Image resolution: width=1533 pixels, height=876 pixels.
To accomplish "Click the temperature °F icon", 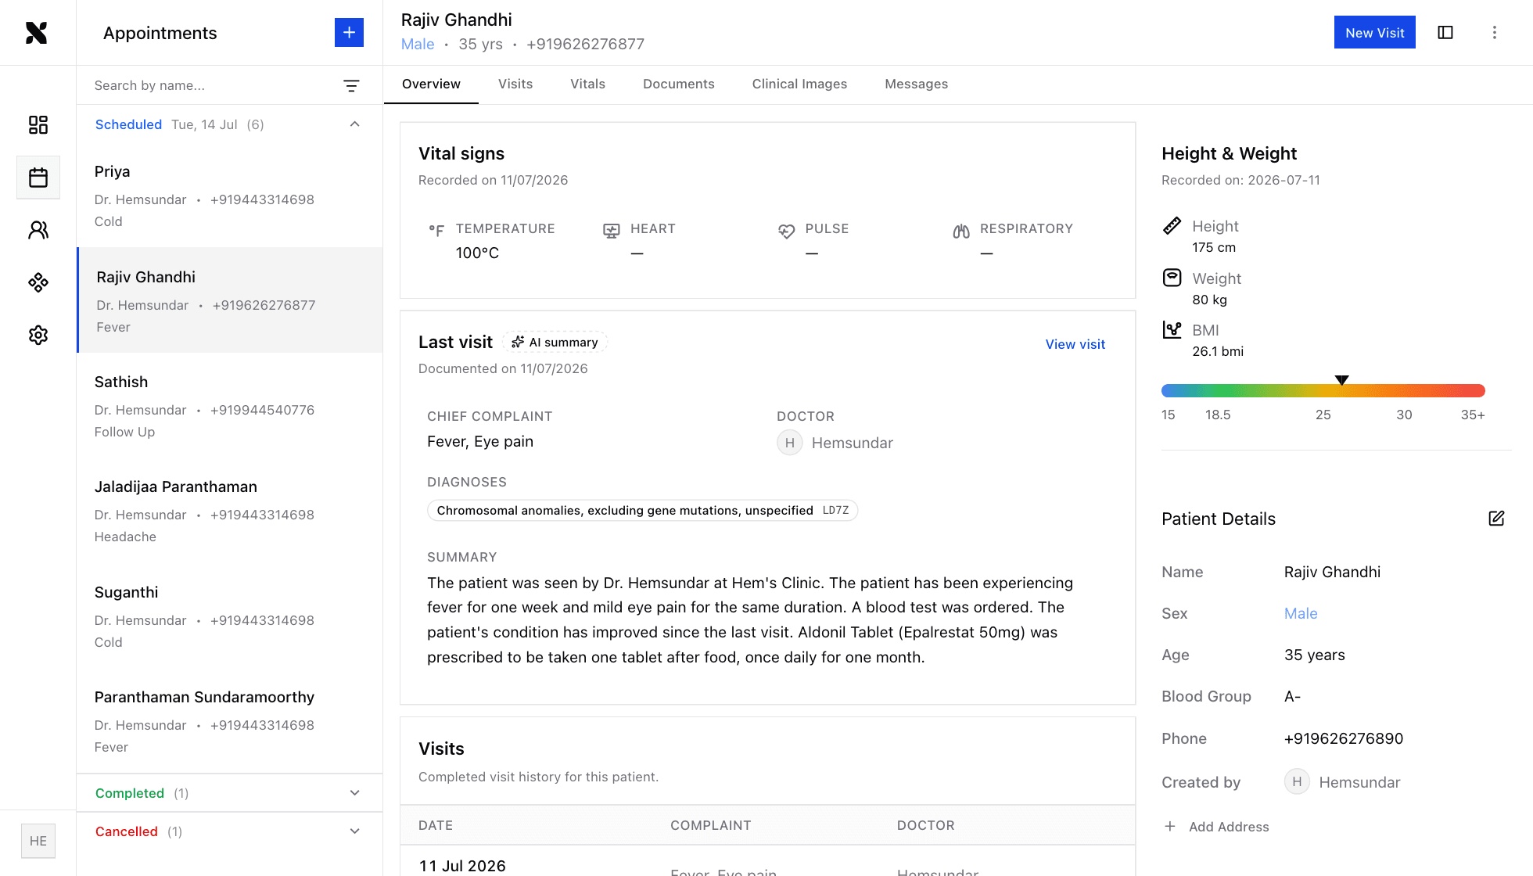I will coord(436,230).
